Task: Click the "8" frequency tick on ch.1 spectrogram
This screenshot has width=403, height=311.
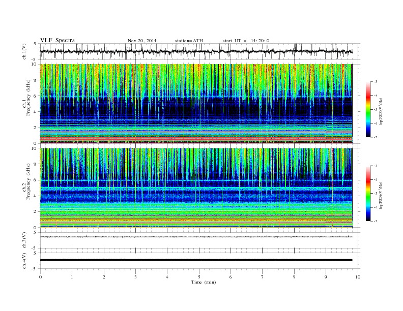Action: click(x=35, y=80)
